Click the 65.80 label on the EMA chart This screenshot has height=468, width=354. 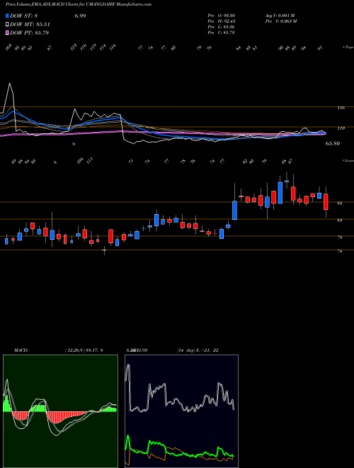click(x=333, y=143)
